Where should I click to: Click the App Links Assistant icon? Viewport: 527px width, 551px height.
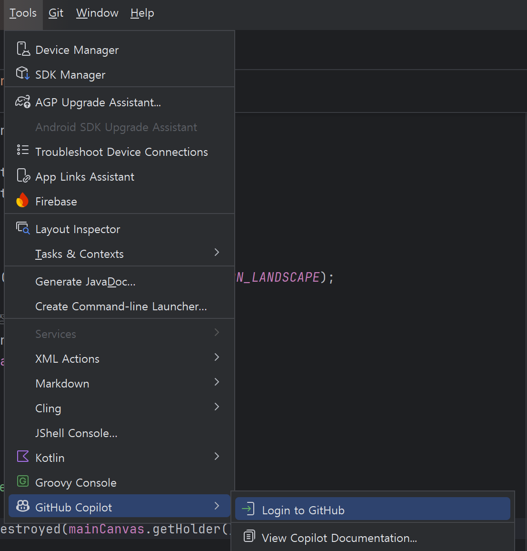pos(23,175)
